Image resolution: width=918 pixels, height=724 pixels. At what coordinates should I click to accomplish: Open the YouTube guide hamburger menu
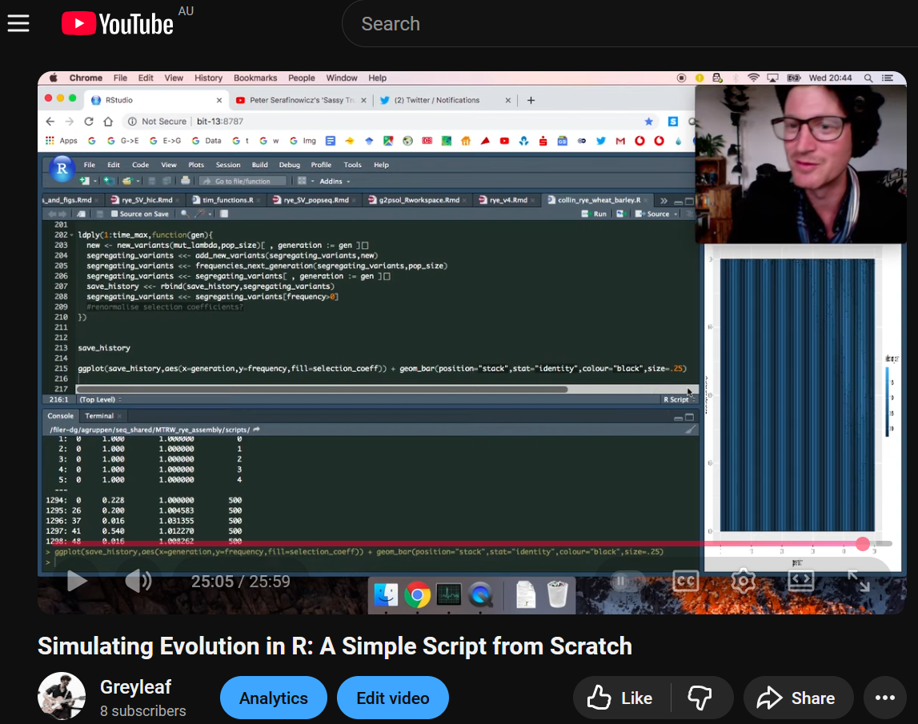[x=18, y=24]
